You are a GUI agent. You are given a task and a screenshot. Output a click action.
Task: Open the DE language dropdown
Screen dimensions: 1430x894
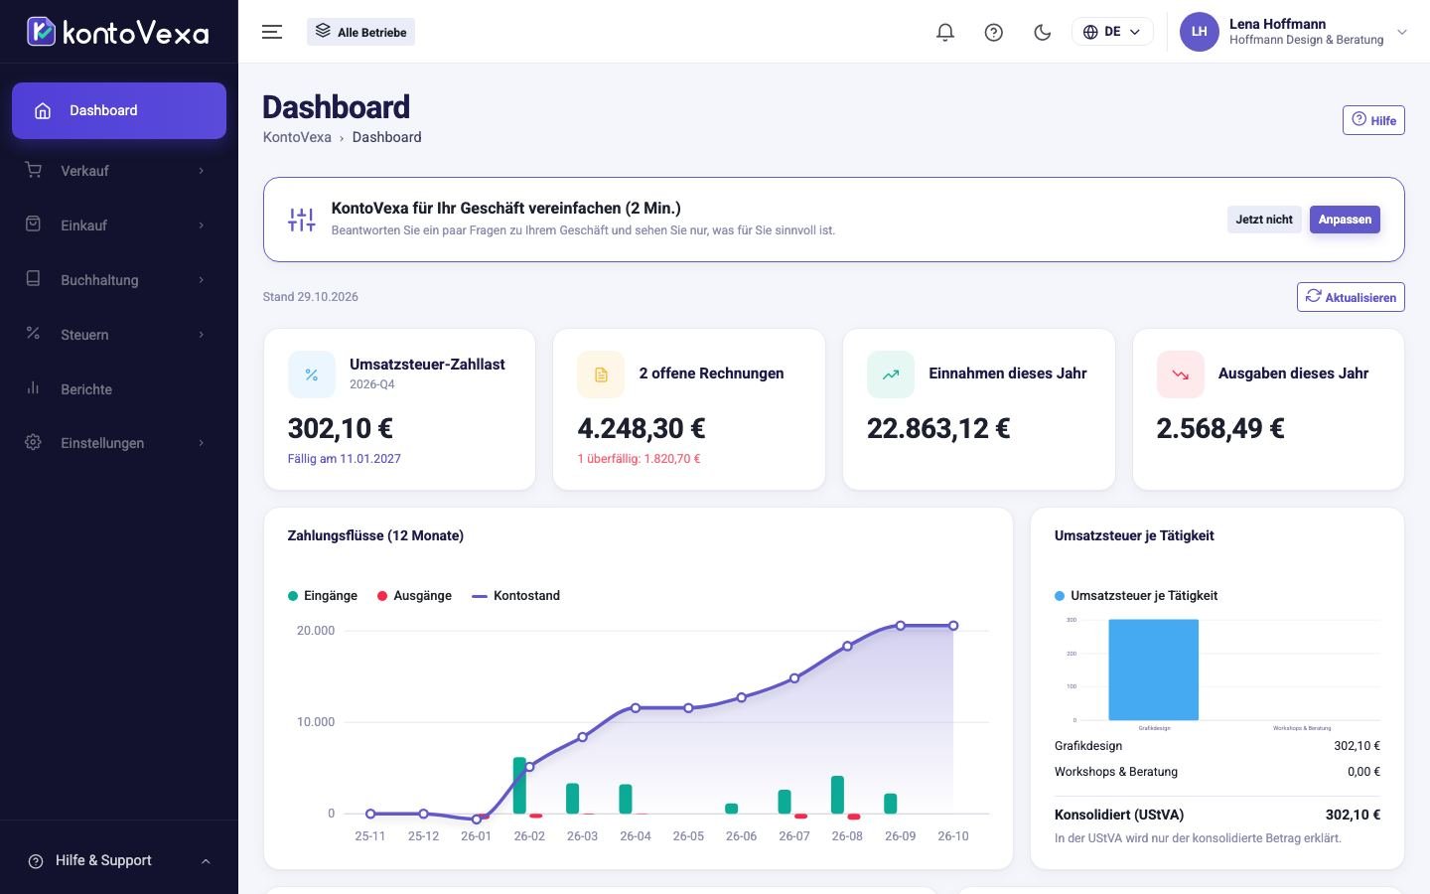[1112, 32]
